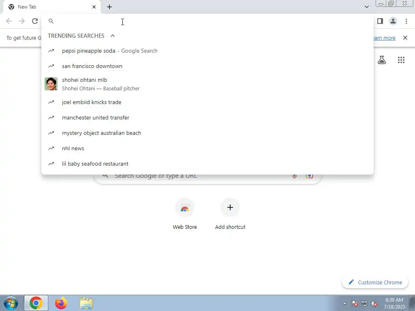Choose the shohei ohtani mlb suggestion
This screenshot has height=311, width=415.
tap(207, 84)
